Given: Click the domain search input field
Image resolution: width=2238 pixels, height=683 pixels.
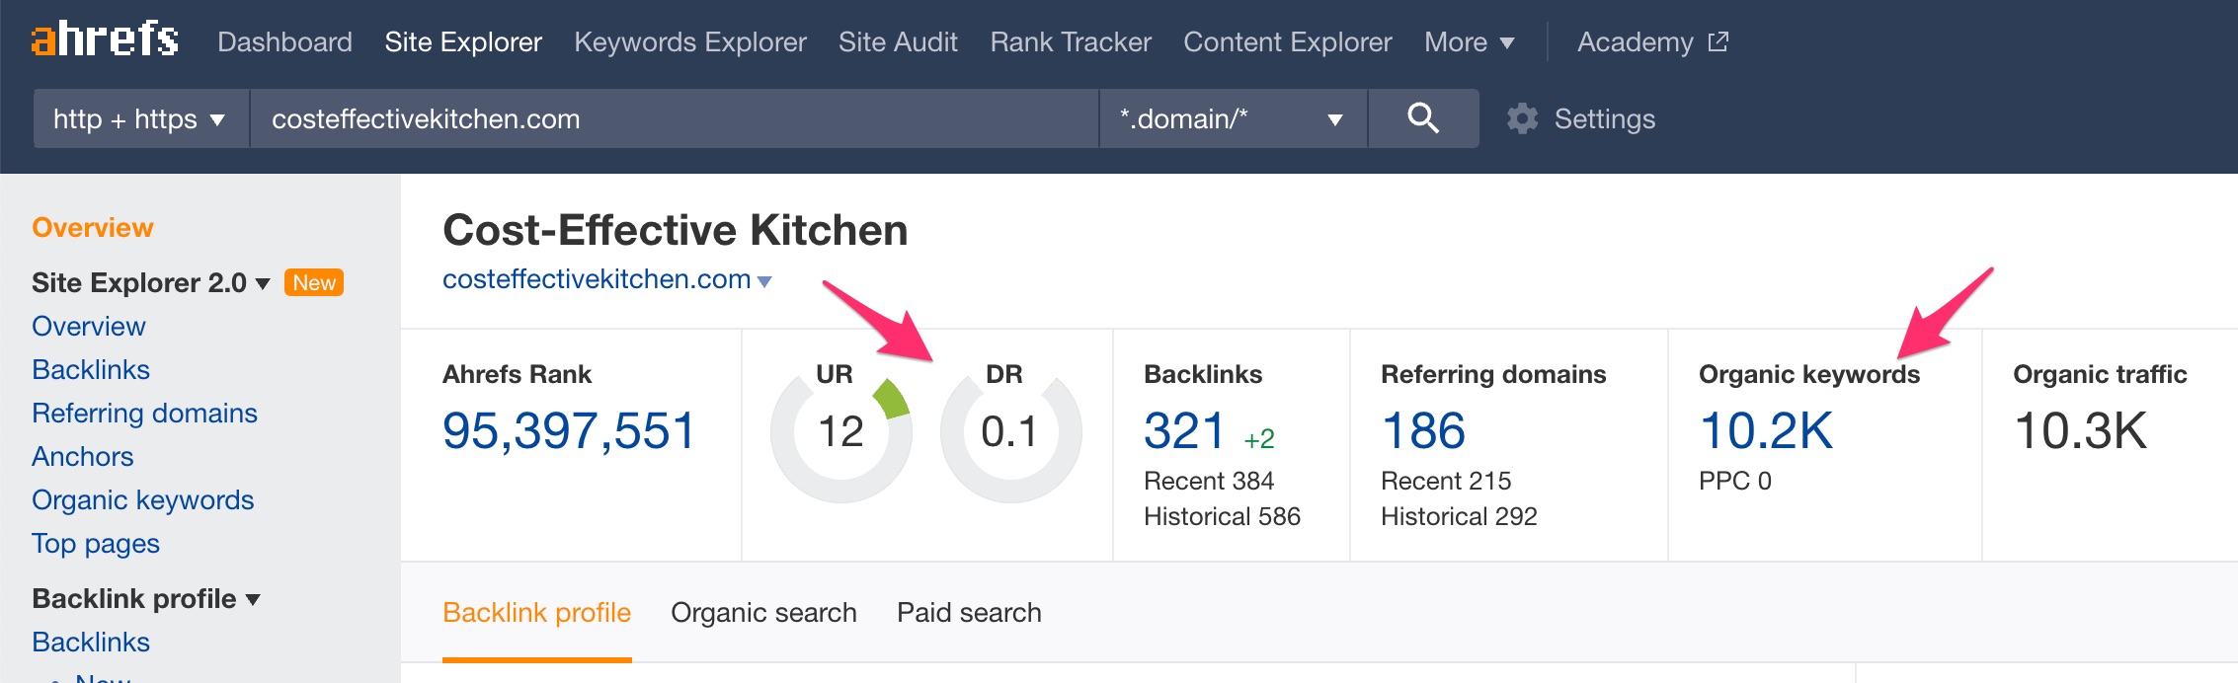Looking at the screenshot, I should (675, 118).
